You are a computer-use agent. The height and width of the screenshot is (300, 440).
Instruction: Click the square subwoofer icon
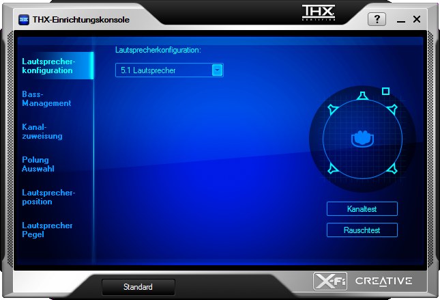click(386, 91)
